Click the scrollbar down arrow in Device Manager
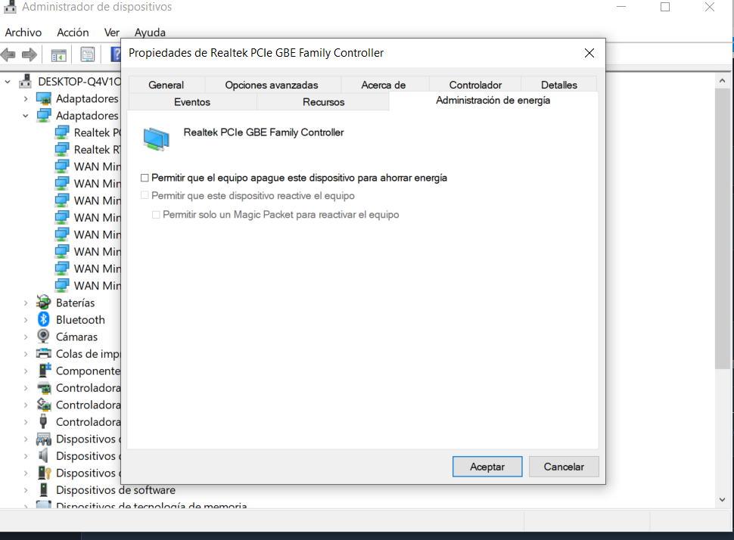This screenshot has width=734, height=540. [723, 499]
